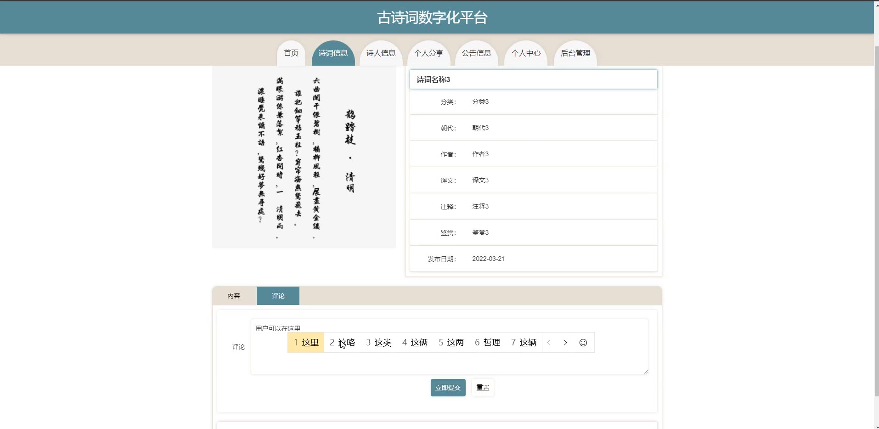
Task: Choose candidate 3 这类
Action: point(378,343)
